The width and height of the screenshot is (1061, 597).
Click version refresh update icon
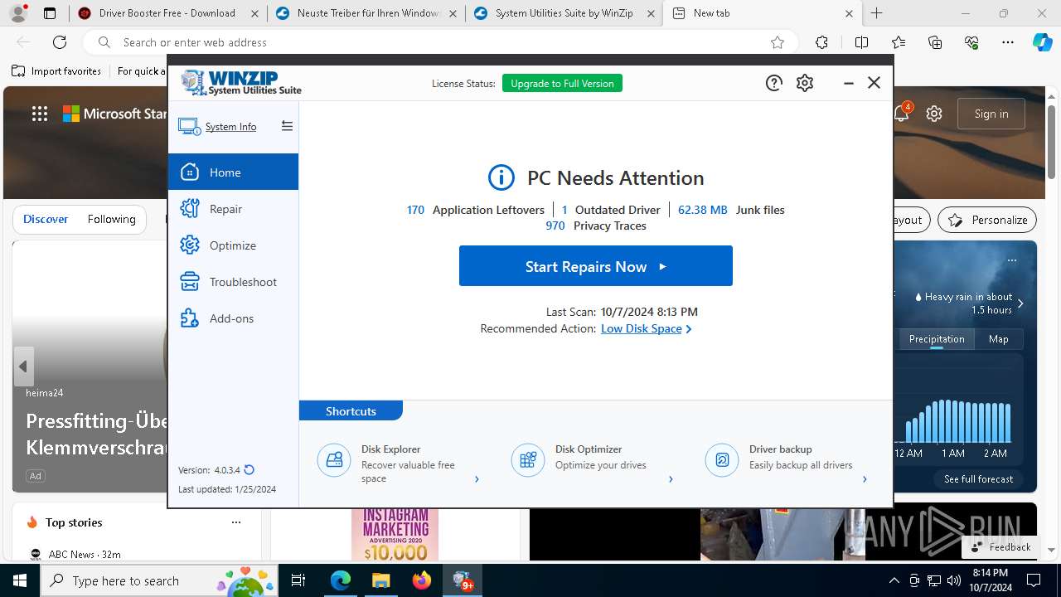[x=250, y=469]
